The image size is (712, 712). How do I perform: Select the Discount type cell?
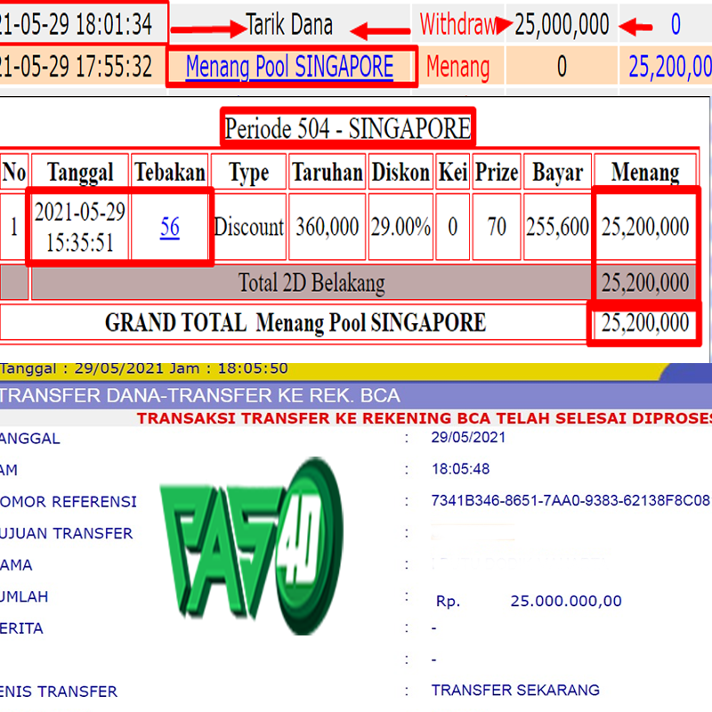click(249, 227)
